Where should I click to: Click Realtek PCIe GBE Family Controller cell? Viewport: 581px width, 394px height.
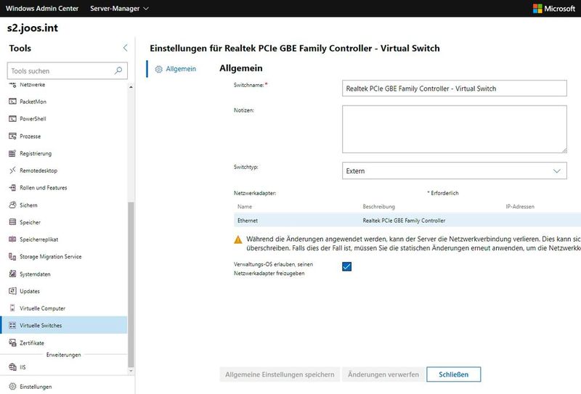tap(404, 221)
